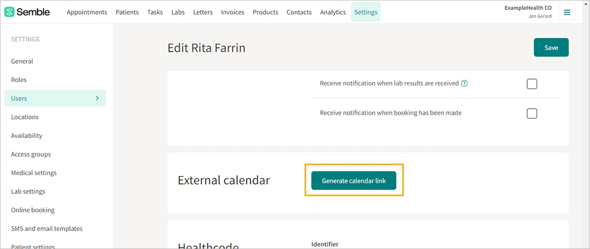Switch to the Appointments tab
The image size is (590, 249).
[87, 12]
